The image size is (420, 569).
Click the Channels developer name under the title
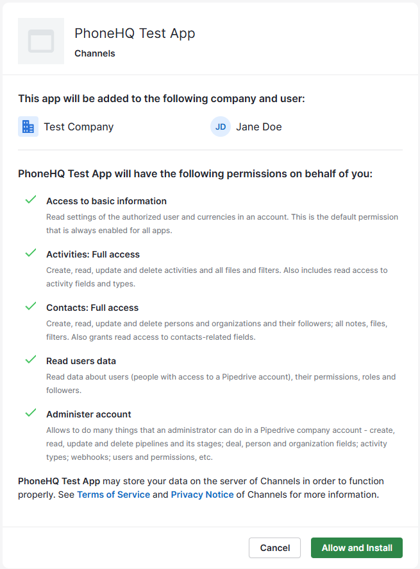[x=95, y=53]
